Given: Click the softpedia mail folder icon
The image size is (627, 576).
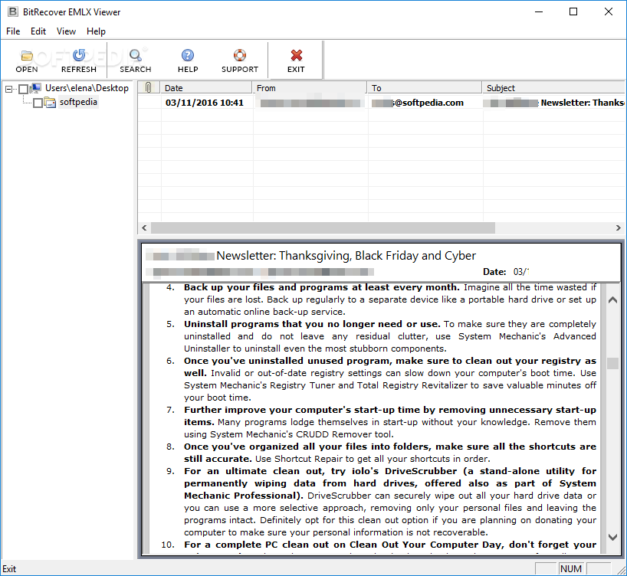Looking at the screenshot, I should coord(51,103).
